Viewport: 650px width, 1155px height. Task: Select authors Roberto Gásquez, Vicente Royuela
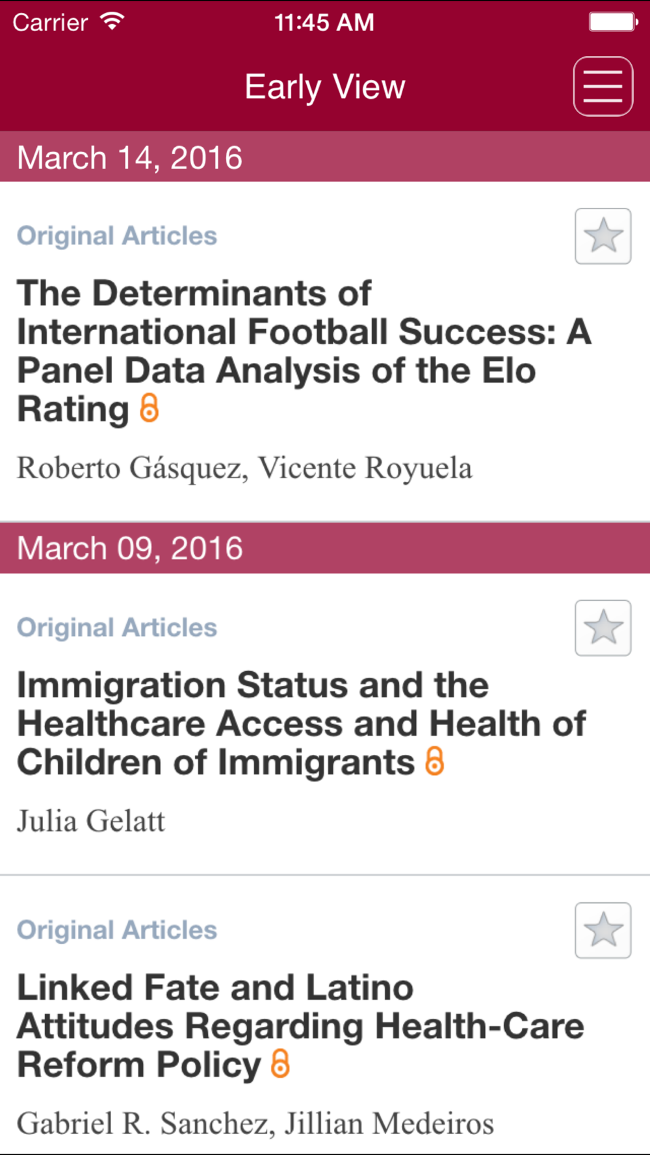tap(244, 468)
